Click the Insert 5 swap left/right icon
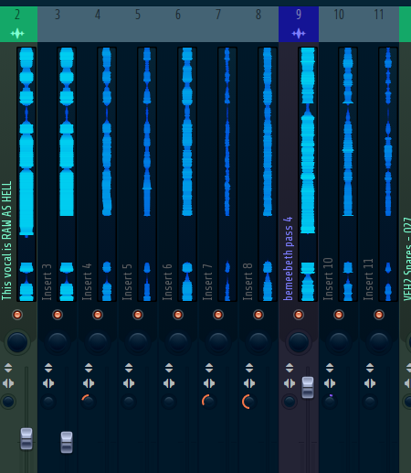Screen dimensions: 411x473 coord(129,383)
